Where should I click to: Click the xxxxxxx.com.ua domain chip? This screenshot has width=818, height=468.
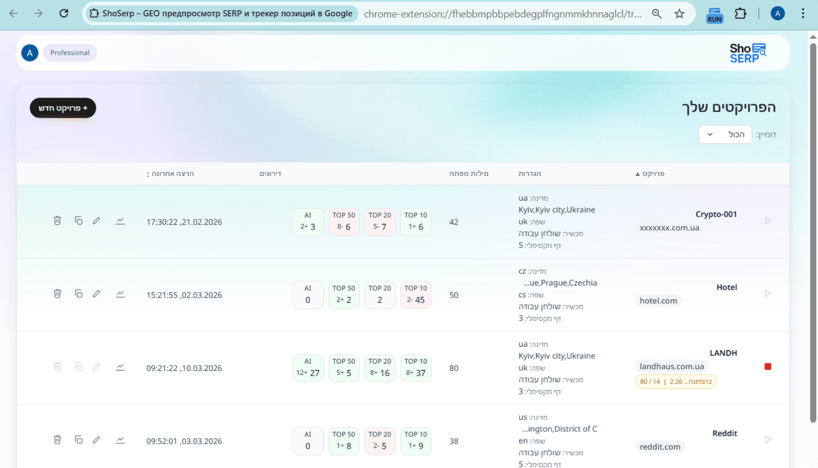pos(670,228)
